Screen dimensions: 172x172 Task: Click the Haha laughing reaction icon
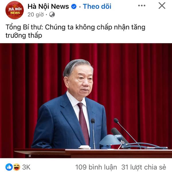(x=17, y=167)
